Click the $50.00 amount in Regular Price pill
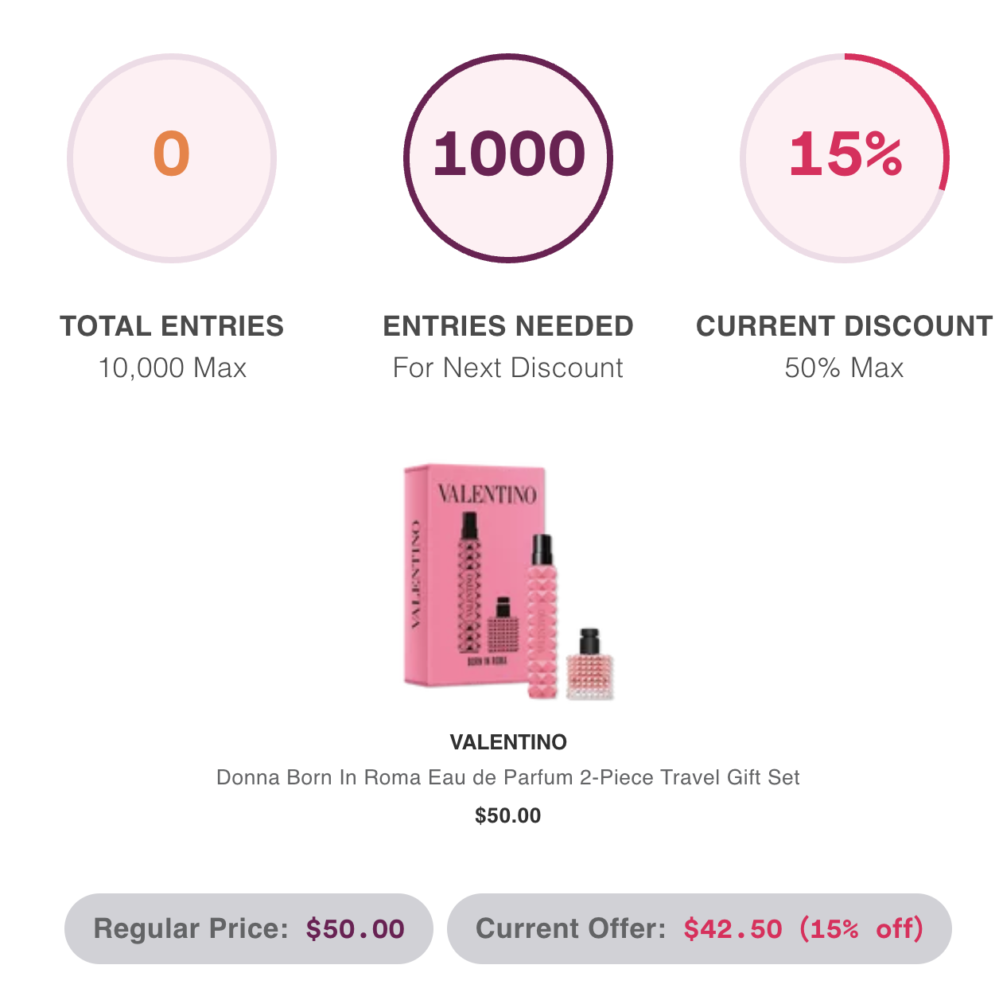 356,928
